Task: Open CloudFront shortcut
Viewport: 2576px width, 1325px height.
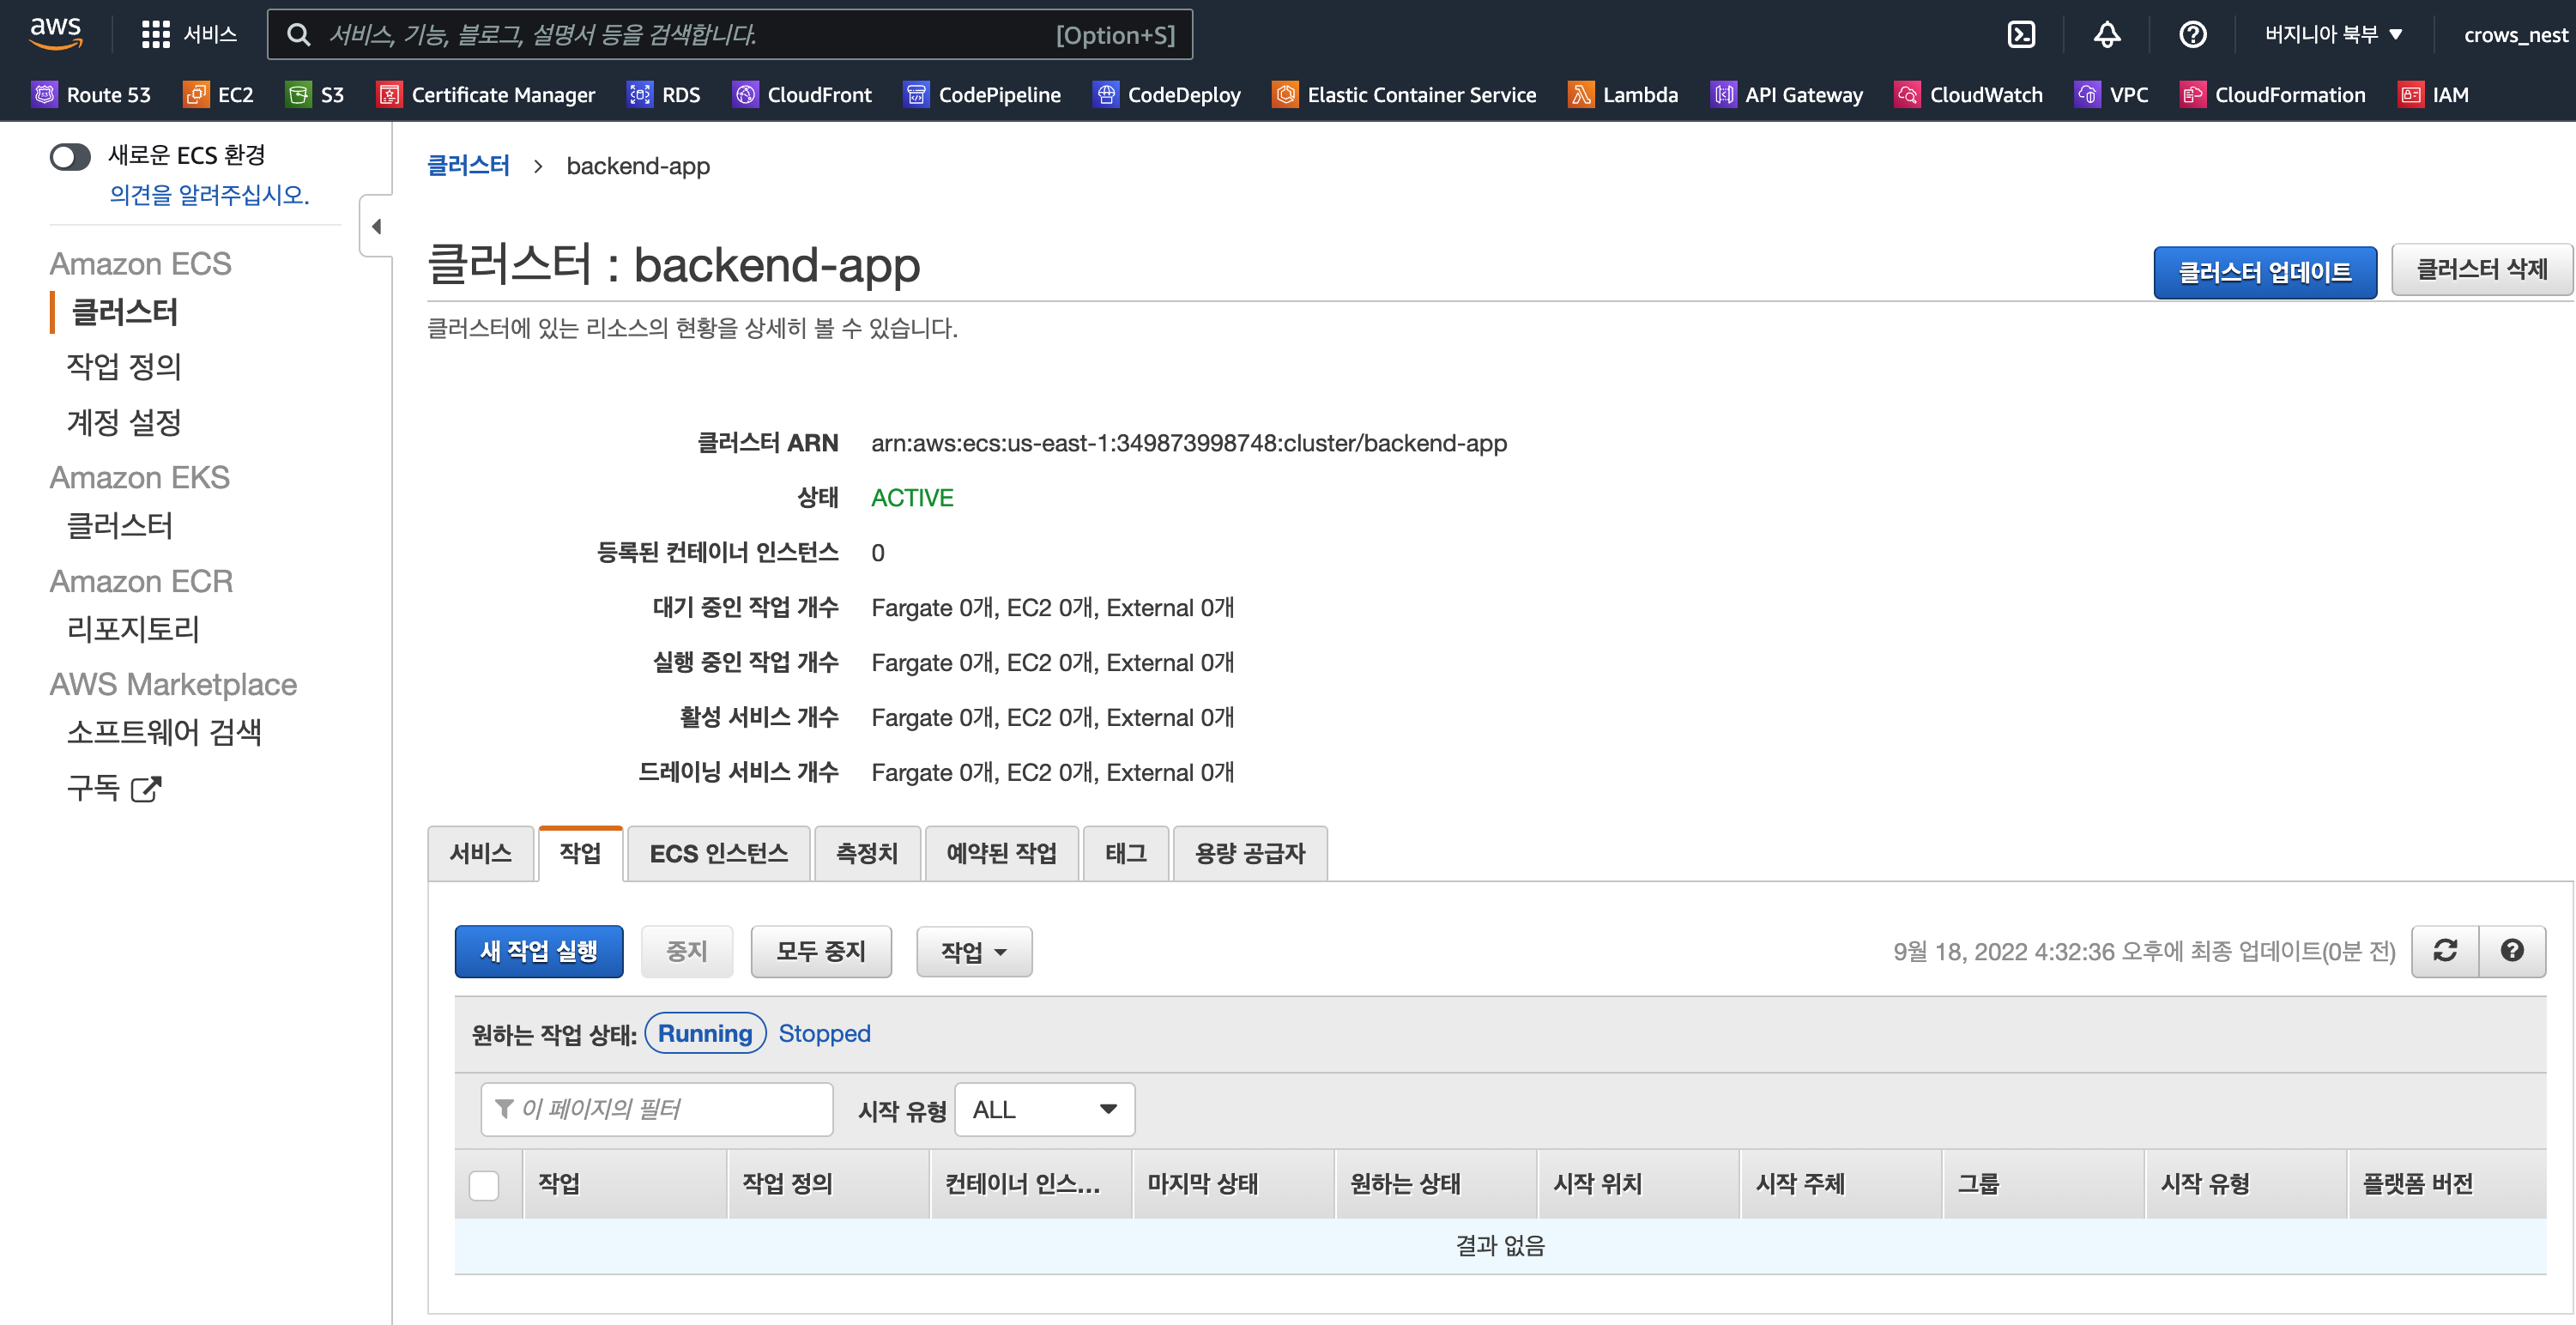Action: (803, 95)
